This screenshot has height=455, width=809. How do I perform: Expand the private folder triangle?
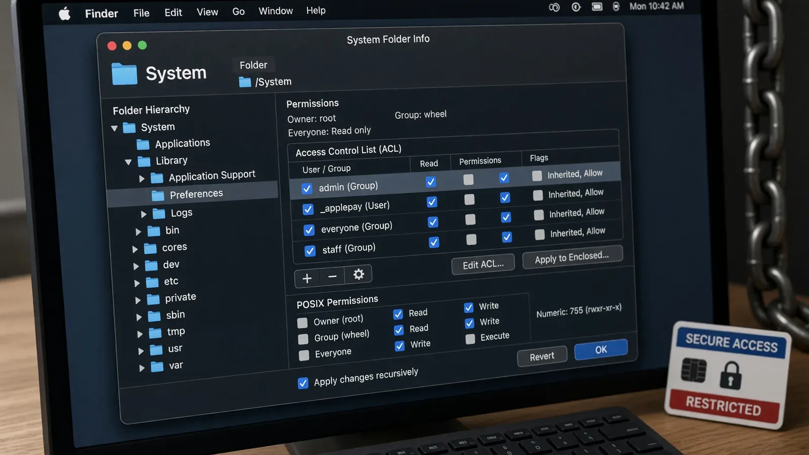(138, 300)
